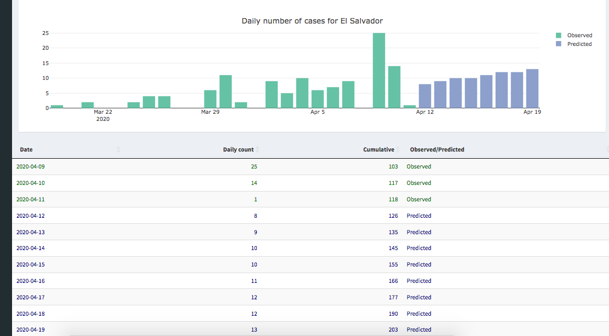
Task: Click sort arrows at the Observed/Predicted column's right edge
Action: pyautogui.click(x=607, y=149)
